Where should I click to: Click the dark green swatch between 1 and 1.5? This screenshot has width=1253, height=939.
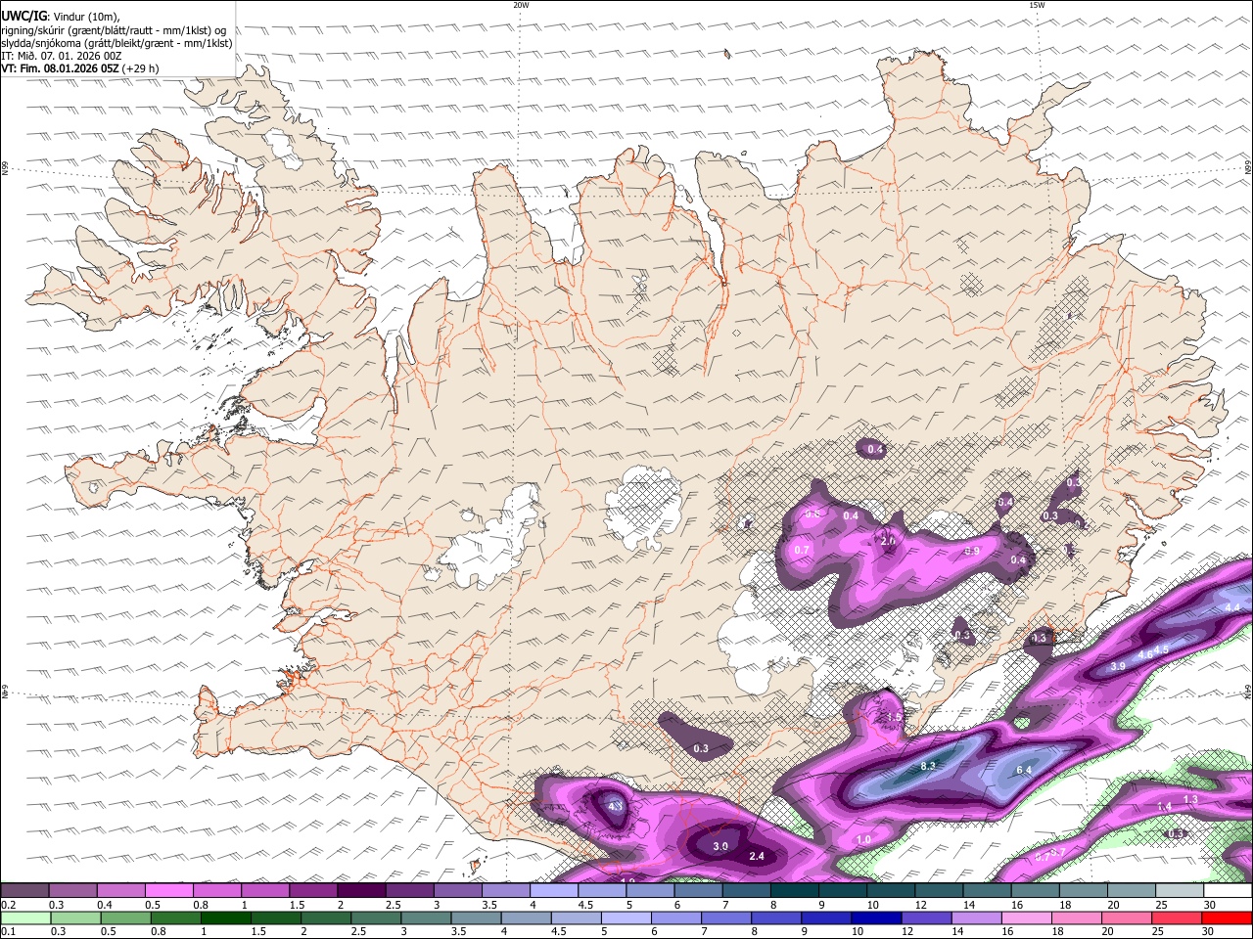click(225, 917)
